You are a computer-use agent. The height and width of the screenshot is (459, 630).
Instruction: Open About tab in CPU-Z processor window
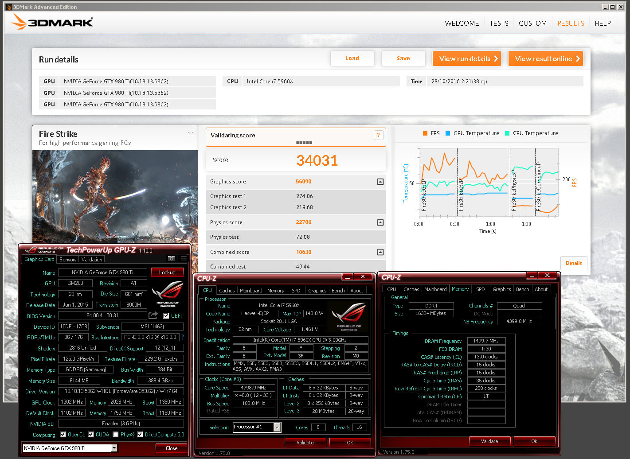pos(356,291)
